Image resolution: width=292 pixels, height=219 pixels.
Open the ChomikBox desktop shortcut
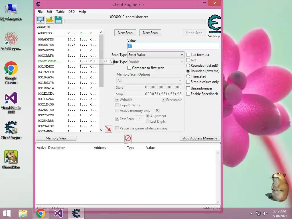11,160
